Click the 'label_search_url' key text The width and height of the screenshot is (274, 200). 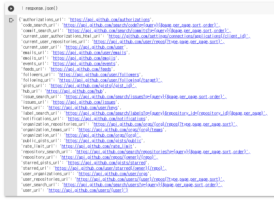pos(40,113)
